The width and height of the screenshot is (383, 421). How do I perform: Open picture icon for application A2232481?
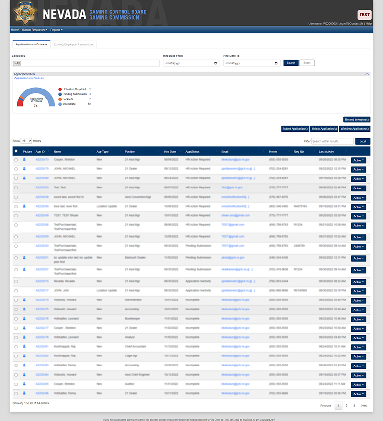pyautogui.click(x=24, y=347)
